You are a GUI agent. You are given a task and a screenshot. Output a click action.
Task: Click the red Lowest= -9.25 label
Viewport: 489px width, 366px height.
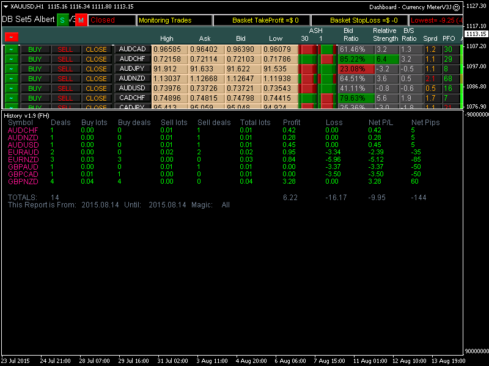coord(436,20)
